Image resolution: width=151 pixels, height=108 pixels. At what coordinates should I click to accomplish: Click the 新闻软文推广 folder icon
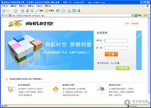[56, 89]
